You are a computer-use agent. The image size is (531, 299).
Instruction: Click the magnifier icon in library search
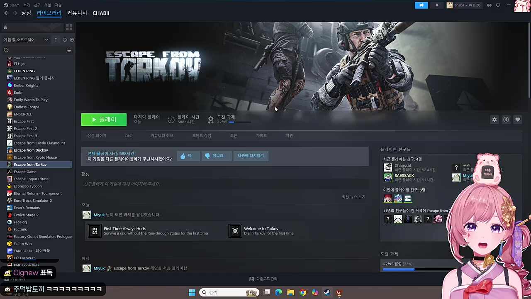tap(6, 50)
